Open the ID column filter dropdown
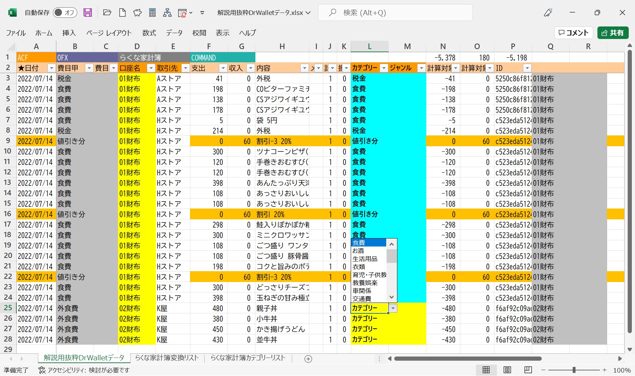This screenshot has width=635, height=376. (527, 68)
